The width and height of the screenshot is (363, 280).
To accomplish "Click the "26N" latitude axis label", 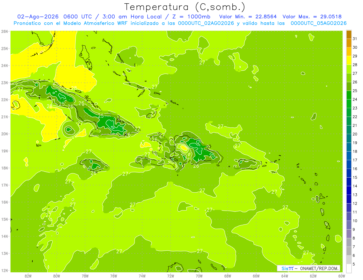I will [5, 31].
